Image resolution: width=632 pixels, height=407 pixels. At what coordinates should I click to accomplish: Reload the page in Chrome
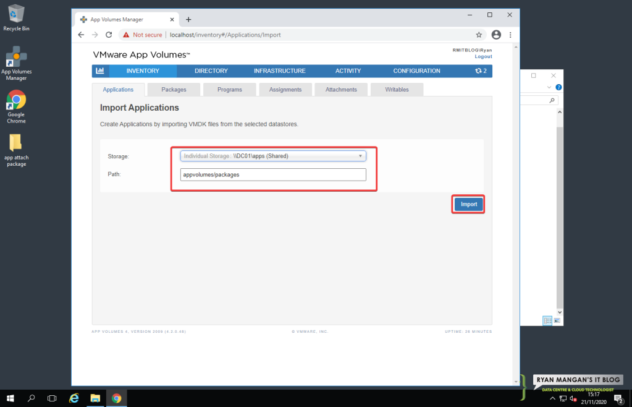(109, 35)
